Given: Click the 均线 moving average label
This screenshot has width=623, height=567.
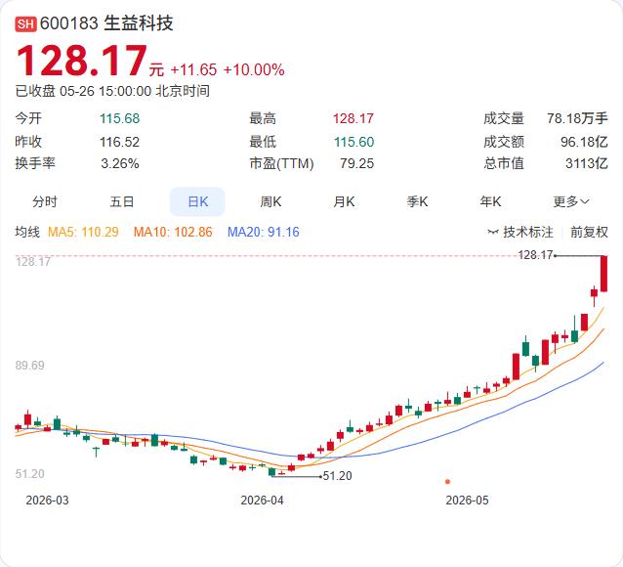Looking at the screenshot, I should point(27,232).
